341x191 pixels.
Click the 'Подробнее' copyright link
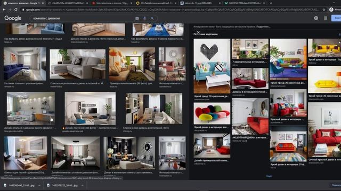(x=263, y=27)
